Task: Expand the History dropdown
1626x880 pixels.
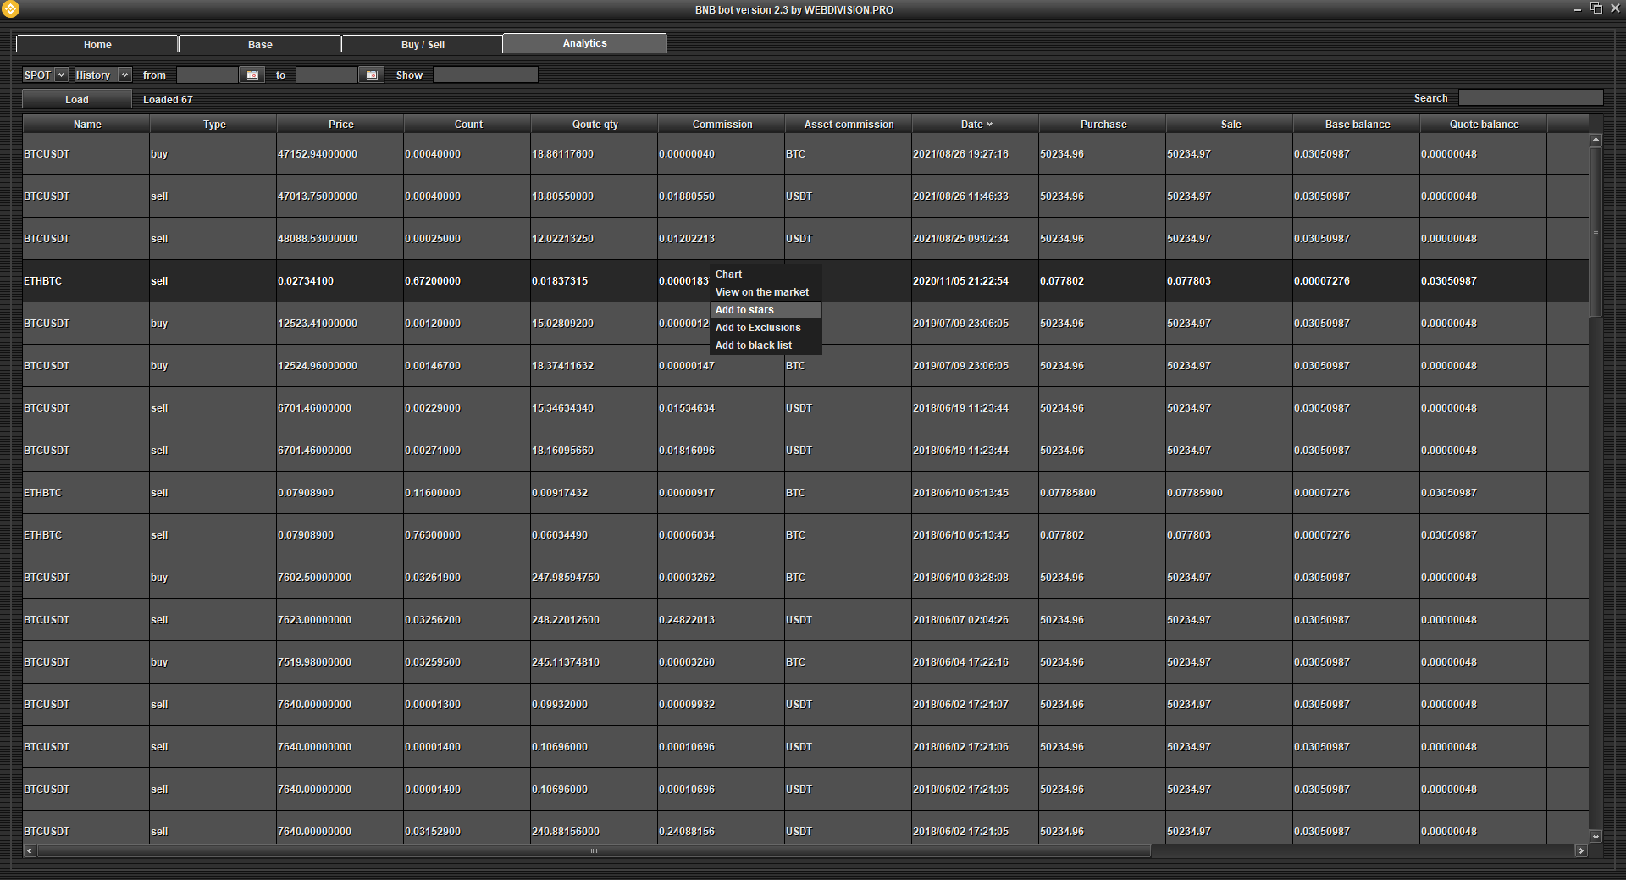Action: 124,75
